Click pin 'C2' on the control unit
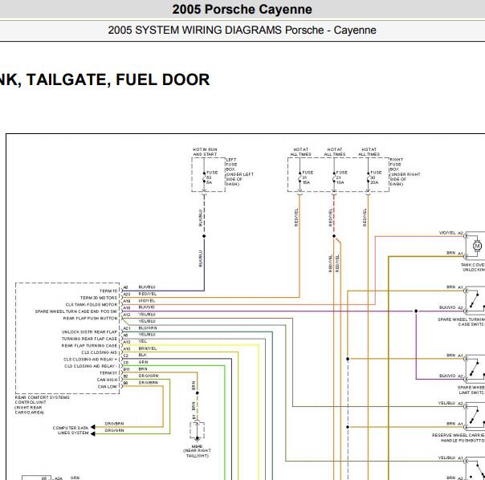The height and width of the screenshot is (480, 485). pyautogui.click(x=125, y=356)
